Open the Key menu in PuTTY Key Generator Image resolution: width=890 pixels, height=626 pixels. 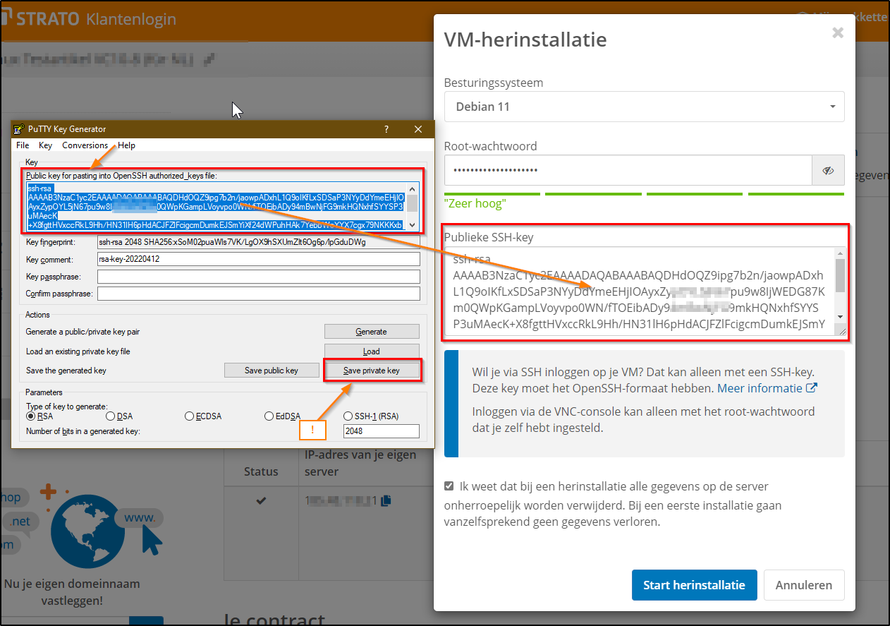coord(45,145)
